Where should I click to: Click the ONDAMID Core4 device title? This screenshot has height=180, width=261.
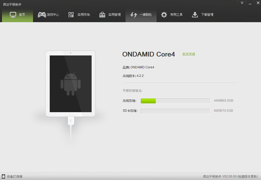149,54
